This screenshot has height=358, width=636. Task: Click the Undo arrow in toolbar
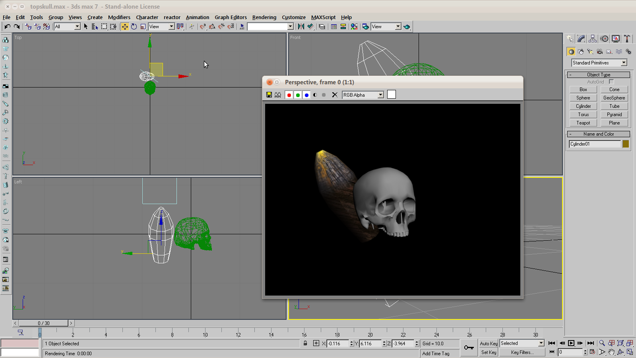point(8,27)
